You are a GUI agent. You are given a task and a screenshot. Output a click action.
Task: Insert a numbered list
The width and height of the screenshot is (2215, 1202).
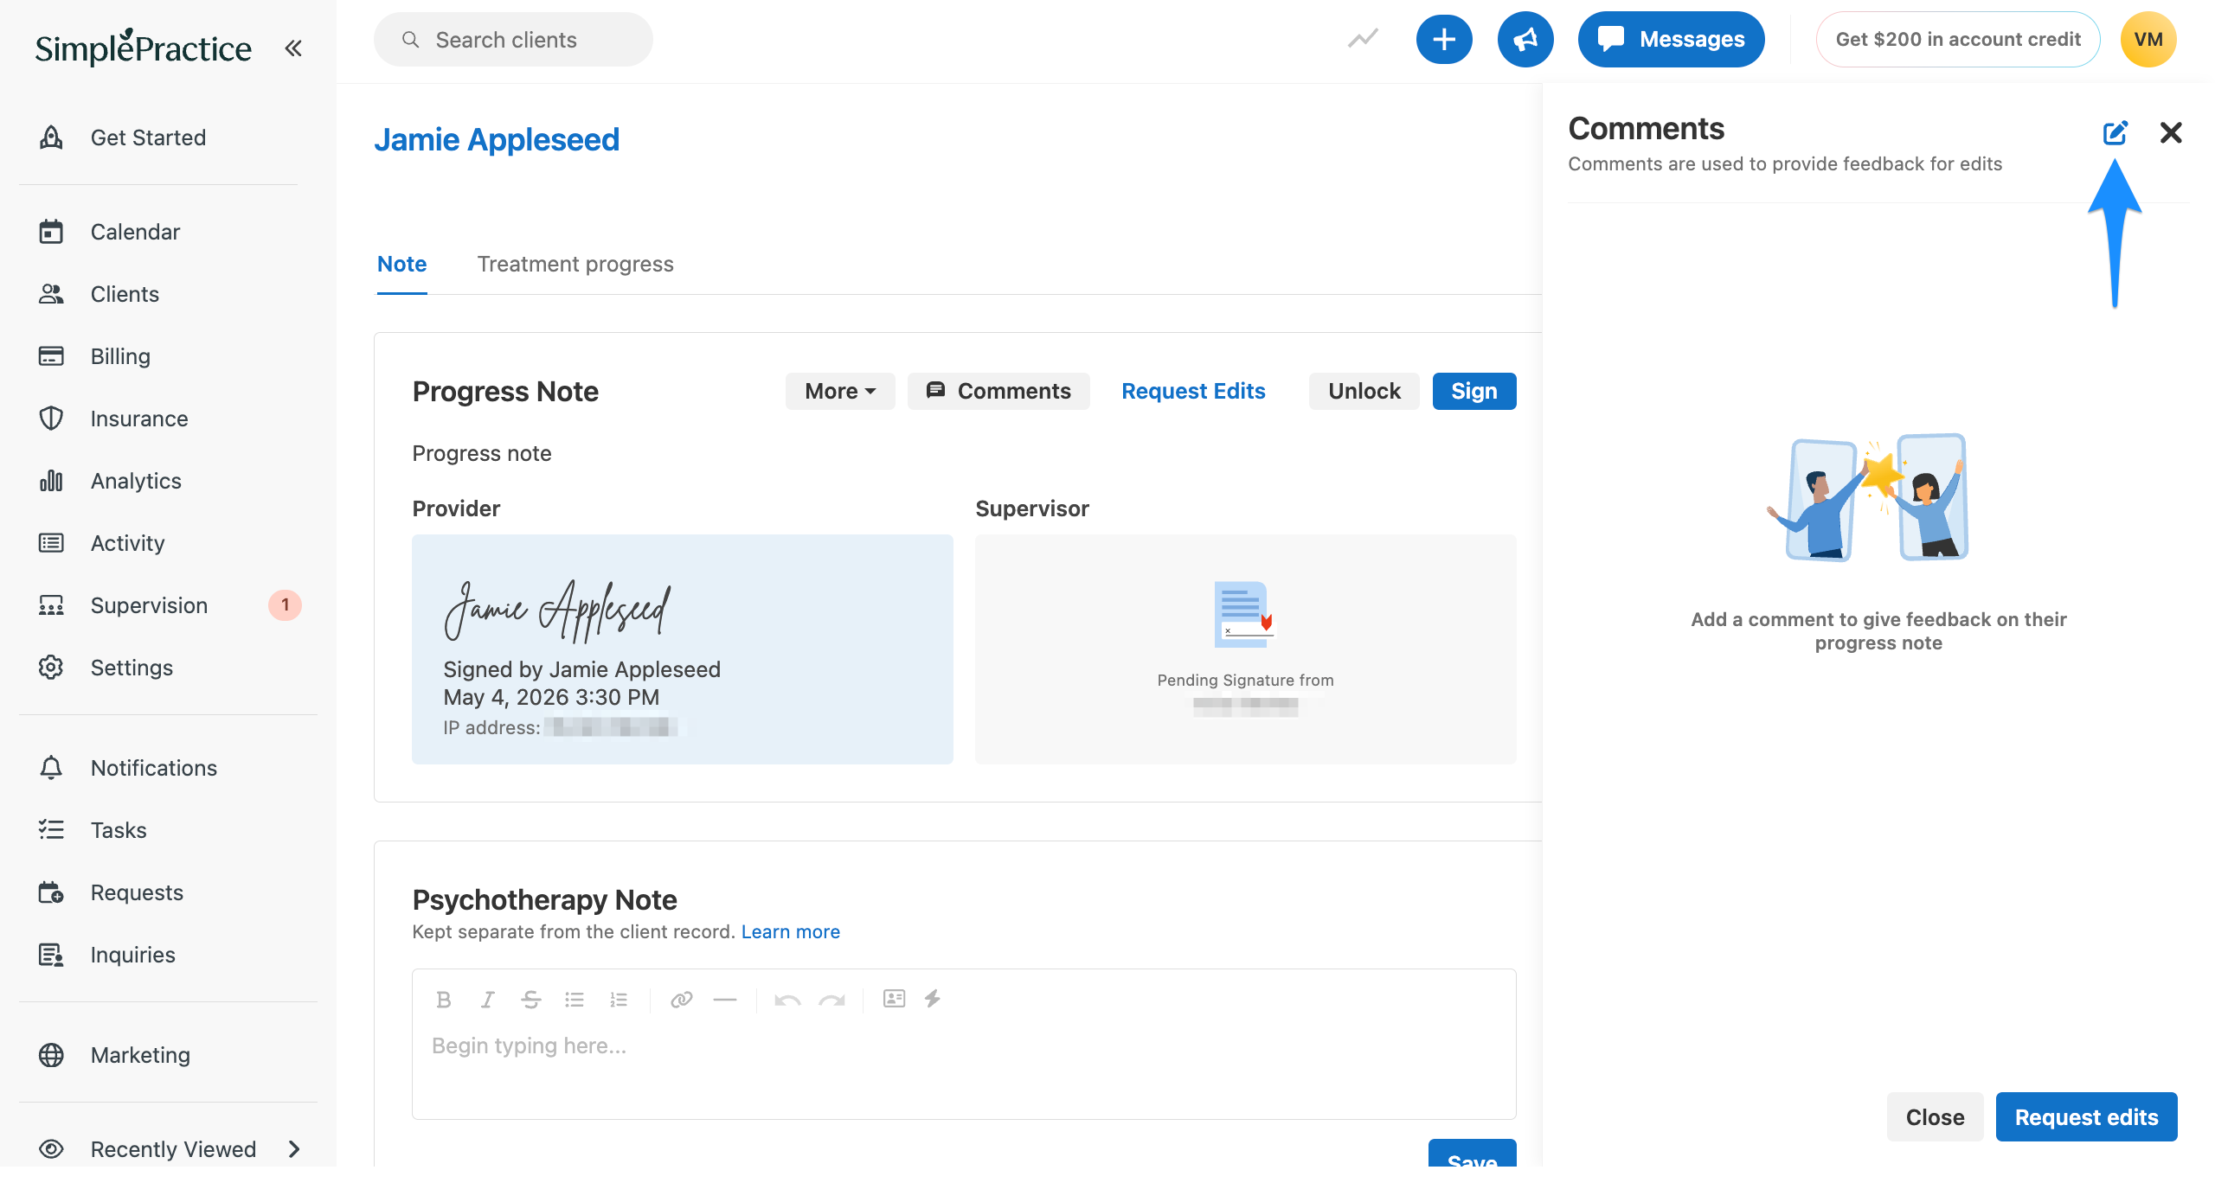[618, 1000]
